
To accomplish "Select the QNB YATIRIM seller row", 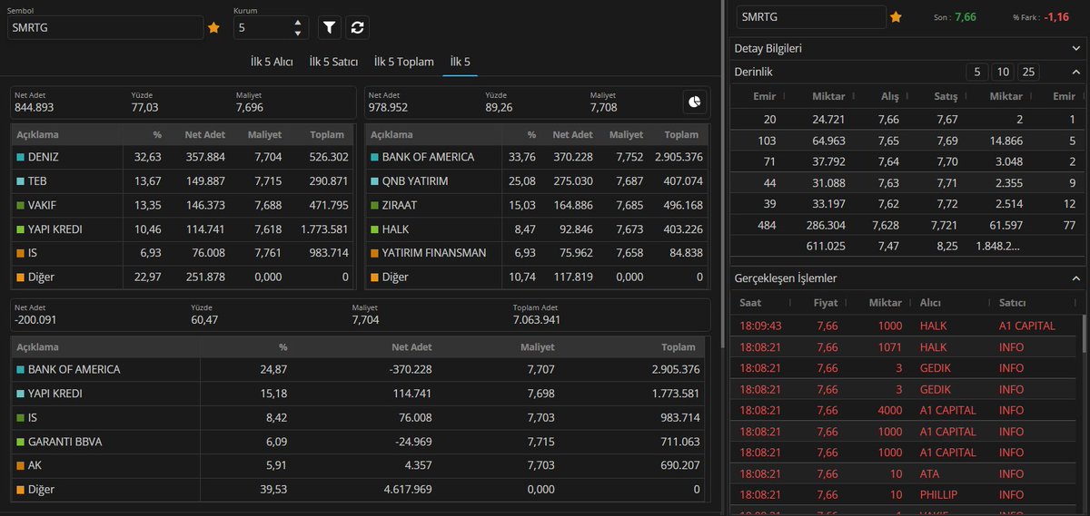I will click(538, 181).
